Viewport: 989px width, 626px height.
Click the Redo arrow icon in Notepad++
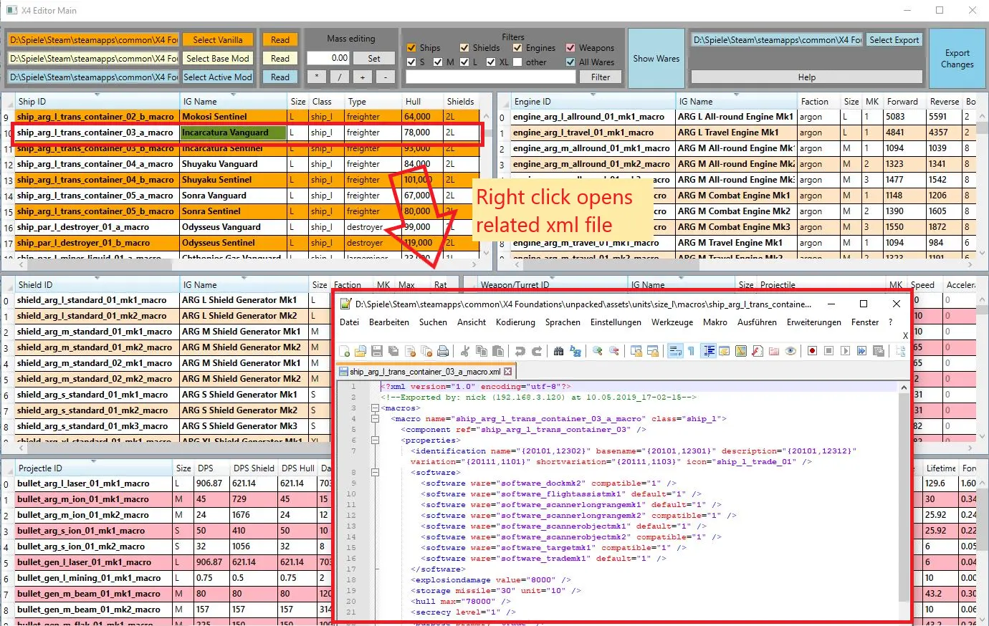pos(537,351)
